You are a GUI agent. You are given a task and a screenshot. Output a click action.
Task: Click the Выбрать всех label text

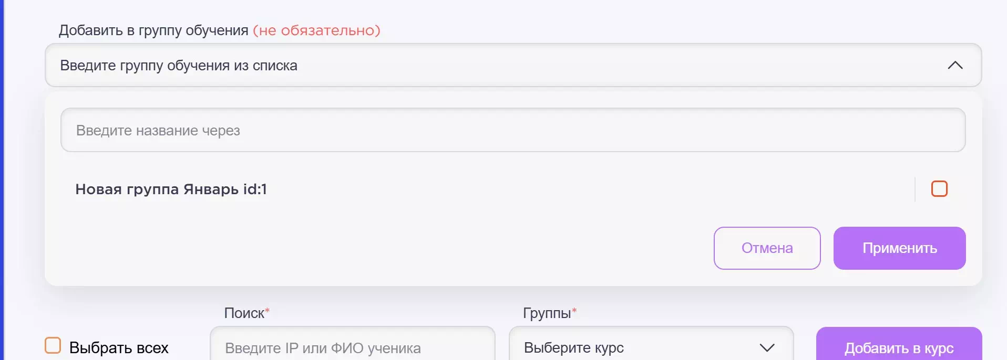tap(119, 347)
